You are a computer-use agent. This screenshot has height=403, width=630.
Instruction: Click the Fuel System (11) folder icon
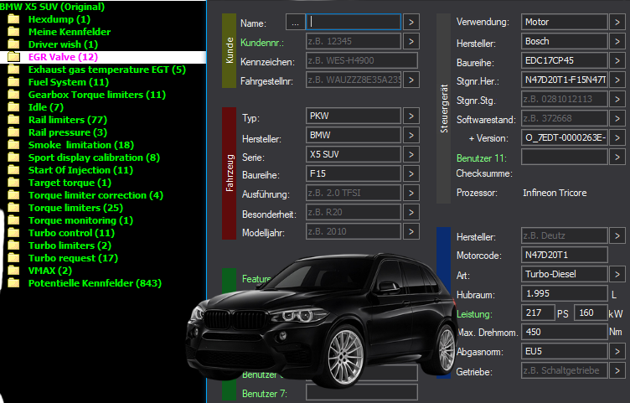click(13, 82)
